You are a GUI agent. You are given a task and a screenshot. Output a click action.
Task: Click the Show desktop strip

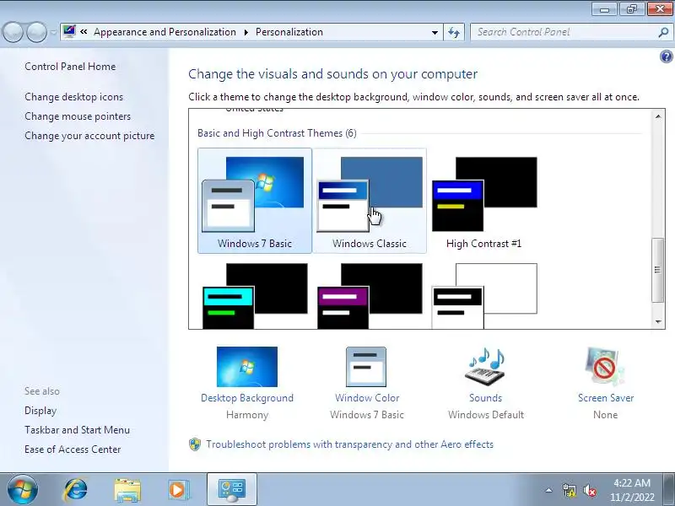(x=669, y=490)
